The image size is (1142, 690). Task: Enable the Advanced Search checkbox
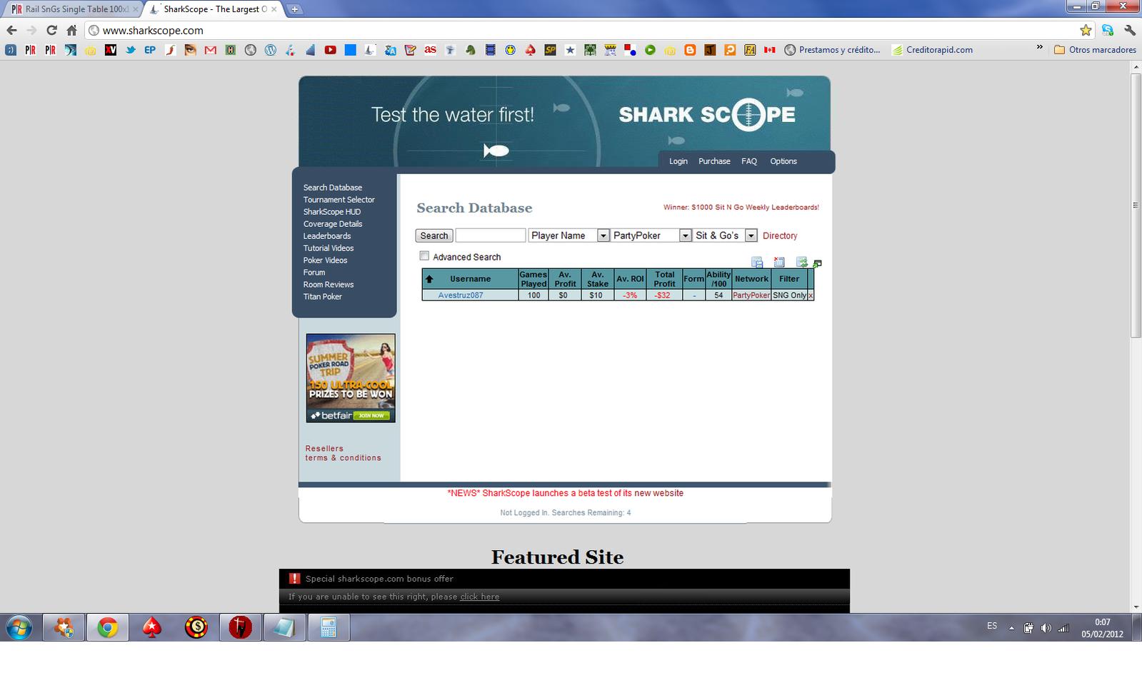[424, 255]
